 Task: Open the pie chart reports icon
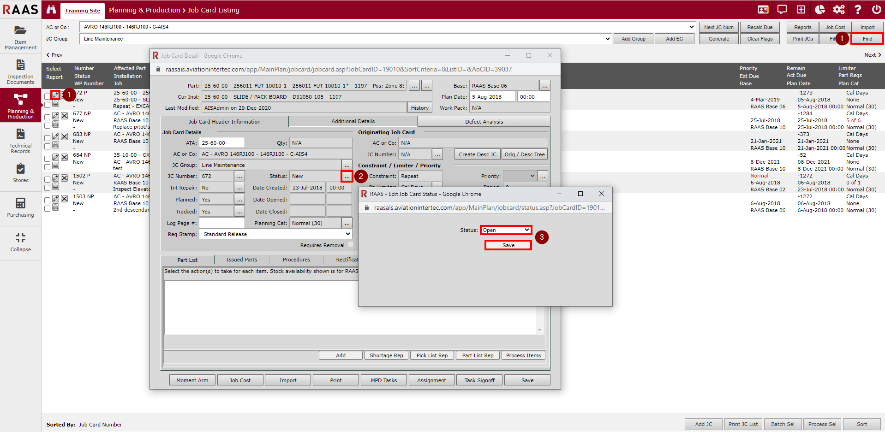[820, 10]
